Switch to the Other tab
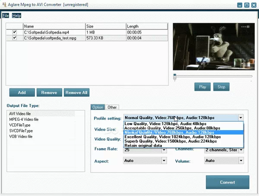259x196 pixels. 112,107
